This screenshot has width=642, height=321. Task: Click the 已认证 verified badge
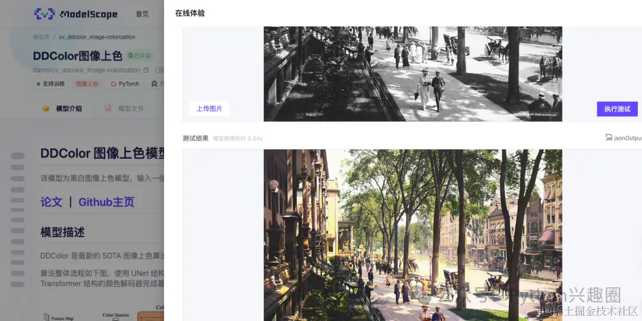139,56
